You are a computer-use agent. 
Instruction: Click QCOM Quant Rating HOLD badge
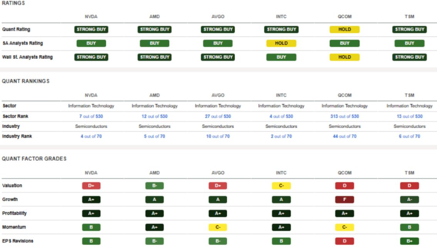345,29
